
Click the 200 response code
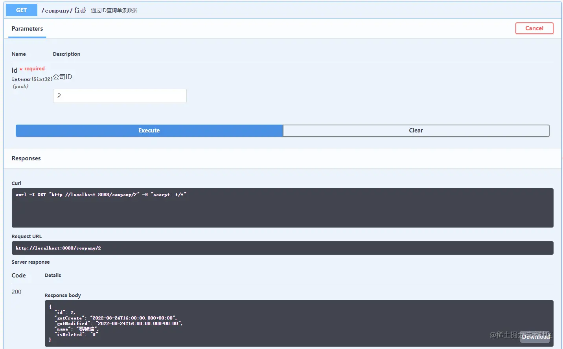pos(17,292)
